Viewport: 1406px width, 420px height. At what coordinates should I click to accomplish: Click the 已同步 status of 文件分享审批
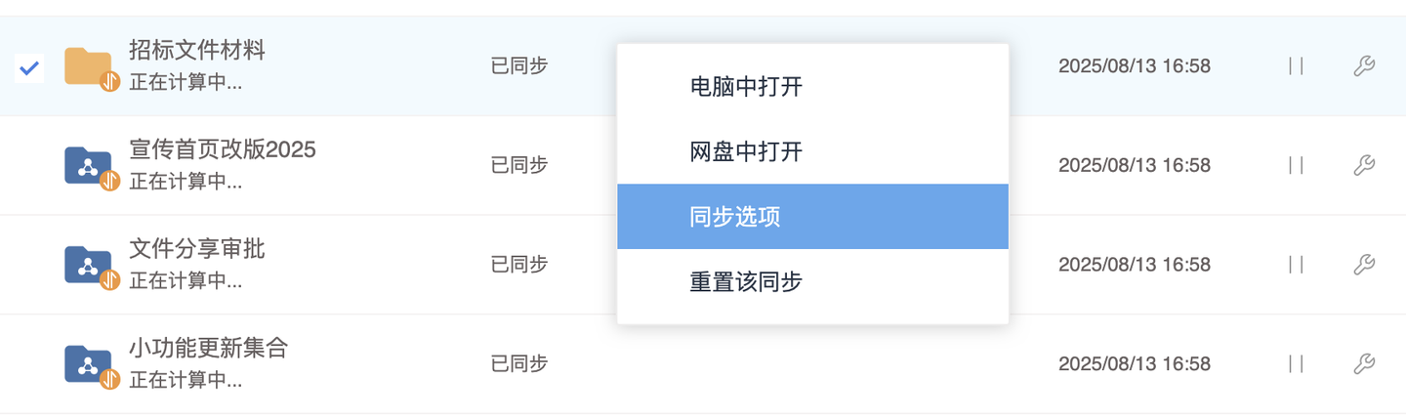519,264
